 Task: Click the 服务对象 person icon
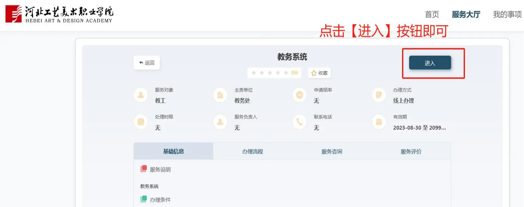click(141, 95)
